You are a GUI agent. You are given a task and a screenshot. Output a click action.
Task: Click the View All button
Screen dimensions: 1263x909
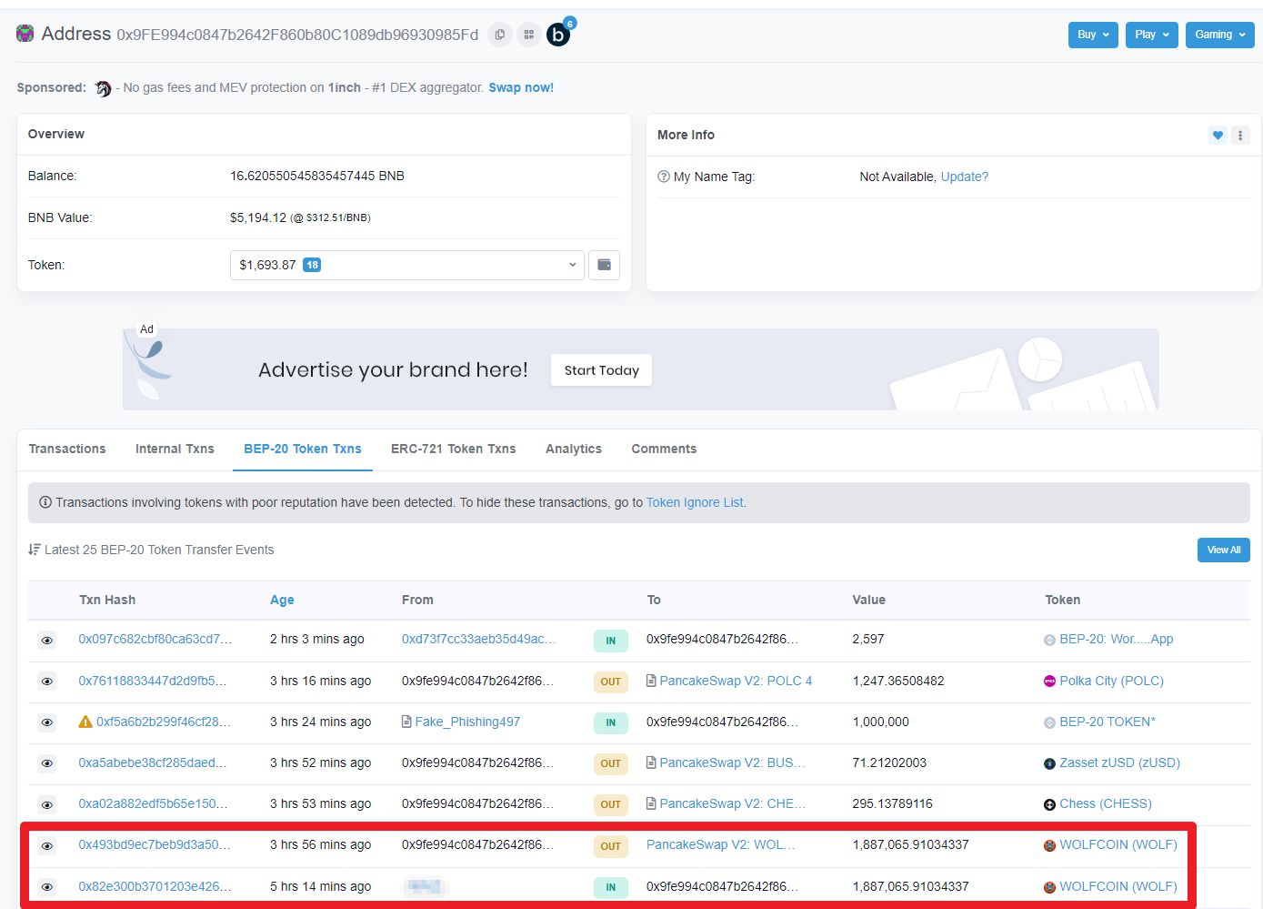coord(1223,550)
